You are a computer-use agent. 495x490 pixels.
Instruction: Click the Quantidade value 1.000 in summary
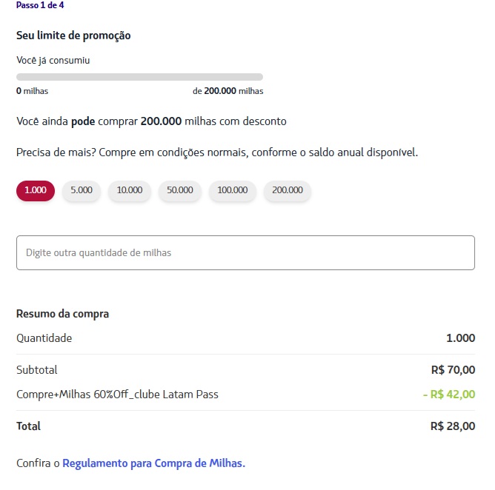[x=460, y=338]
